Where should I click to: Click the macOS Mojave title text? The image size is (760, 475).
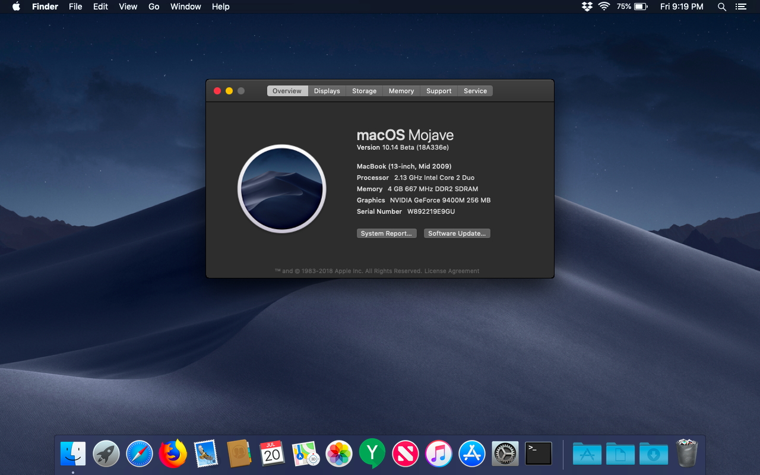pyautogui.click(x=405, y=135)
